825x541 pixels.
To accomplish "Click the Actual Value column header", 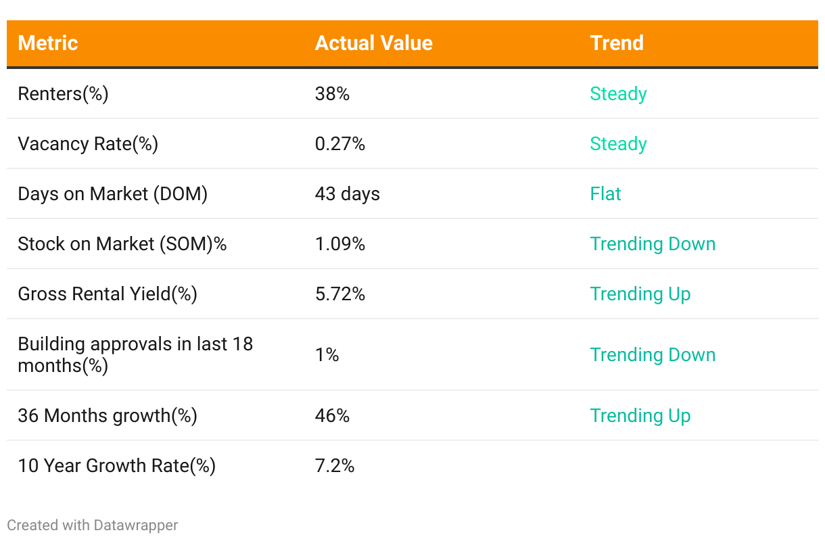I will (x=373, y=43).
